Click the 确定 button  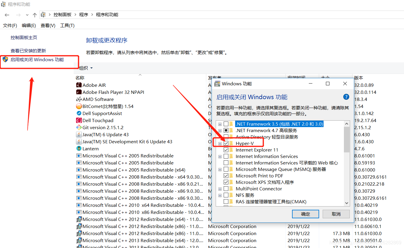[306, 214]
